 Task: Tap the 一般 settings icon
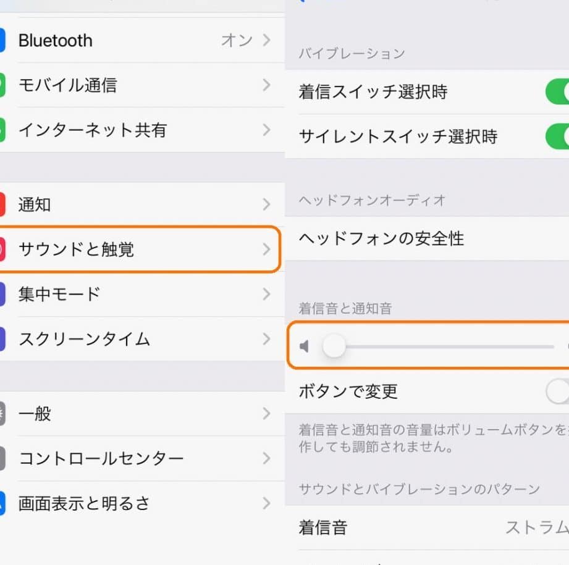tap(2, 414)
